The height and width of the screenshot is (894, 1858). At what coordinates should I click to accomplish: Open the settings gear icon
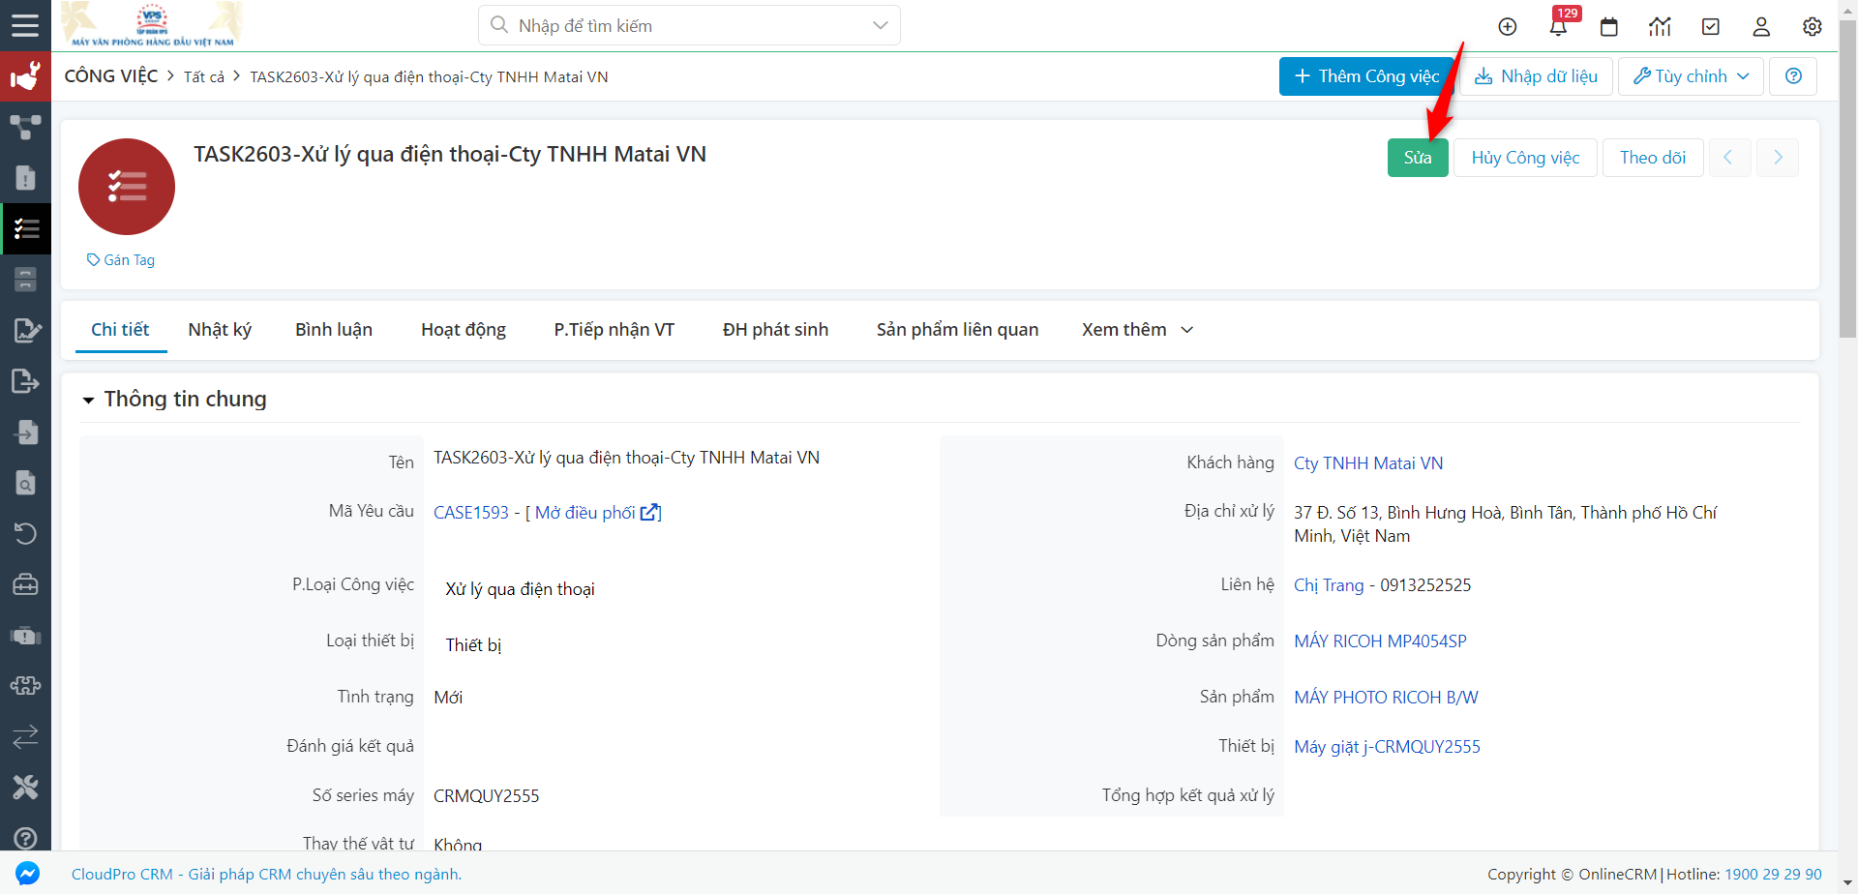(x=1813, y=27)
